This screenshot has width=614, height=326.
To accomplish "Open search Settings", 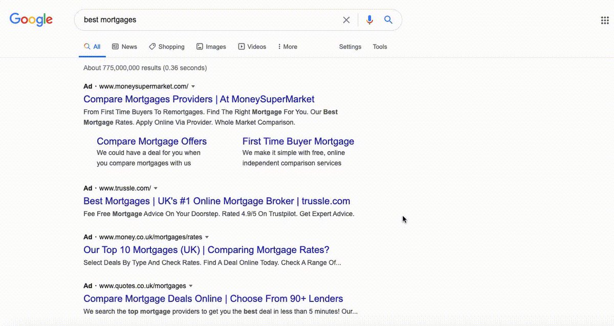I will [x=350, y=46].
